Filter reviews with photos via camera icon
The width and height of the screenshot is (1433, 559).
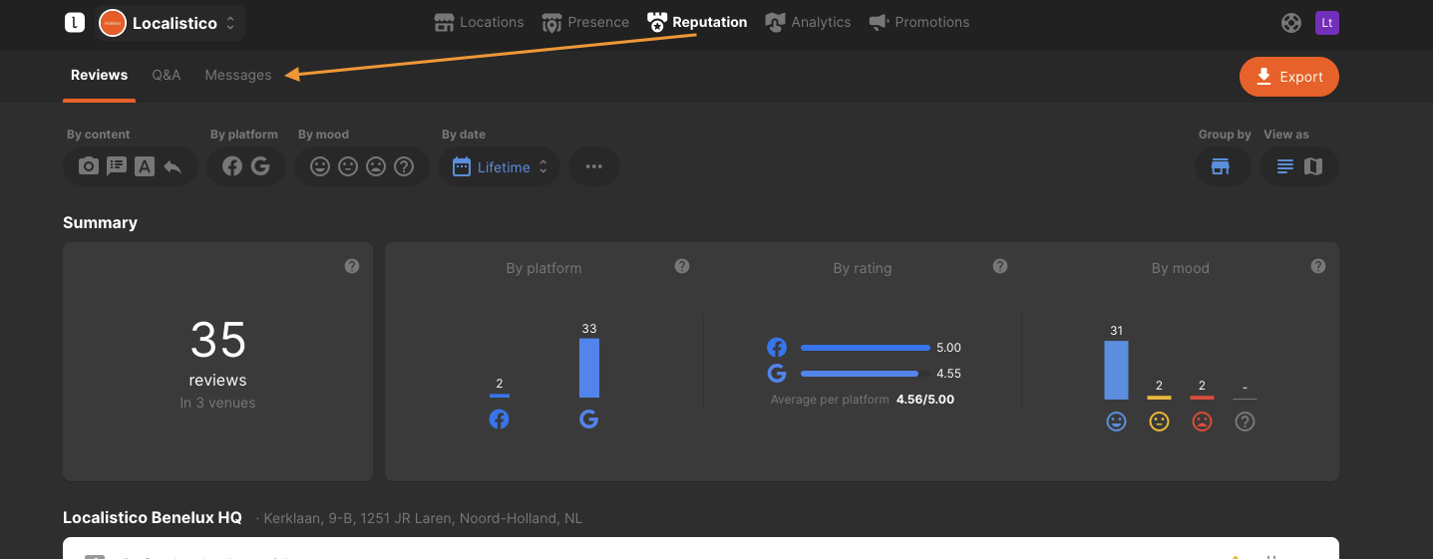pos(89,167)
